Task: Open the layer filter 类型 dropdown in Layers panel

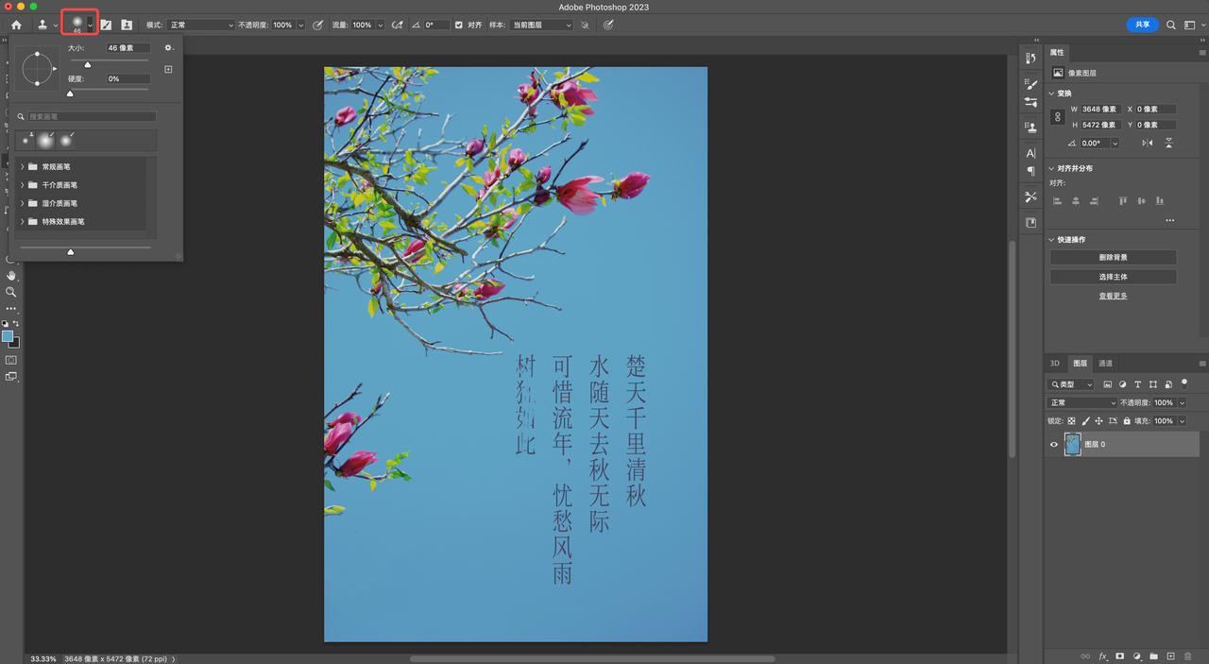Action: [1070, 384]
